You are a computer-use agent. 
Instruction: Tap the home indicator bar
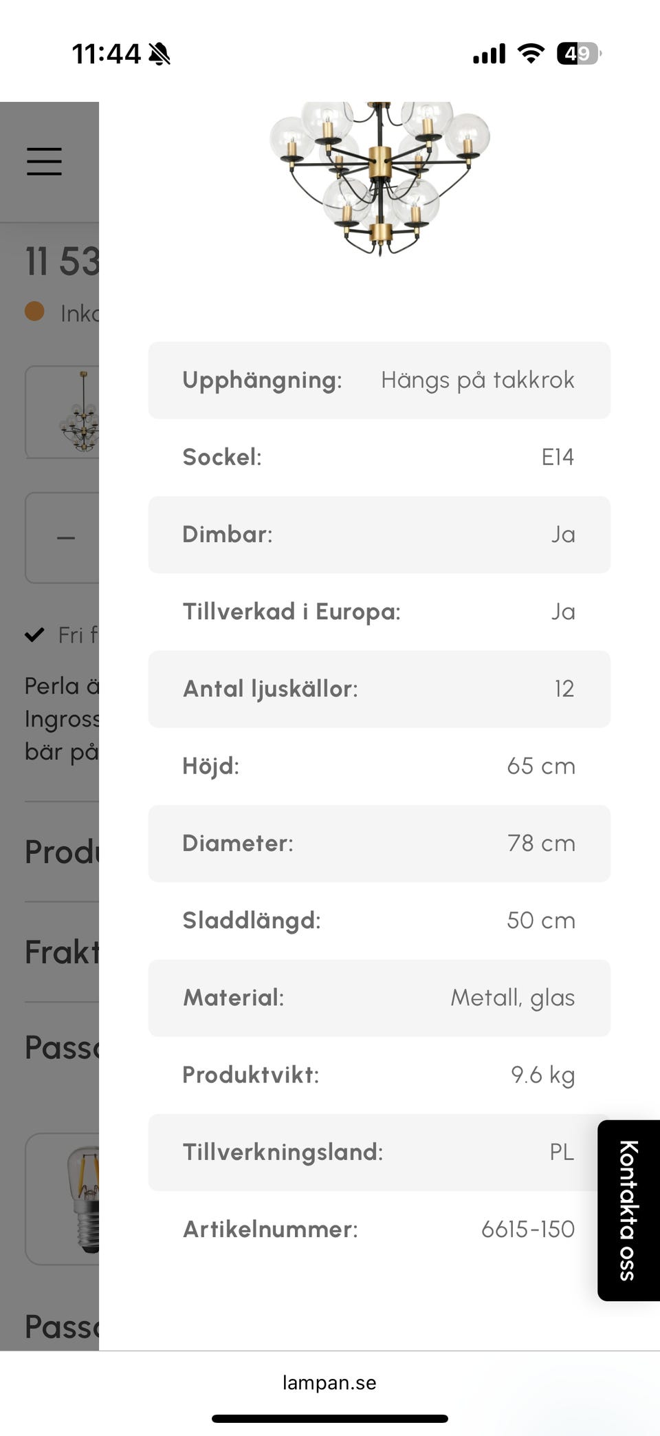tap(329, 1418)
